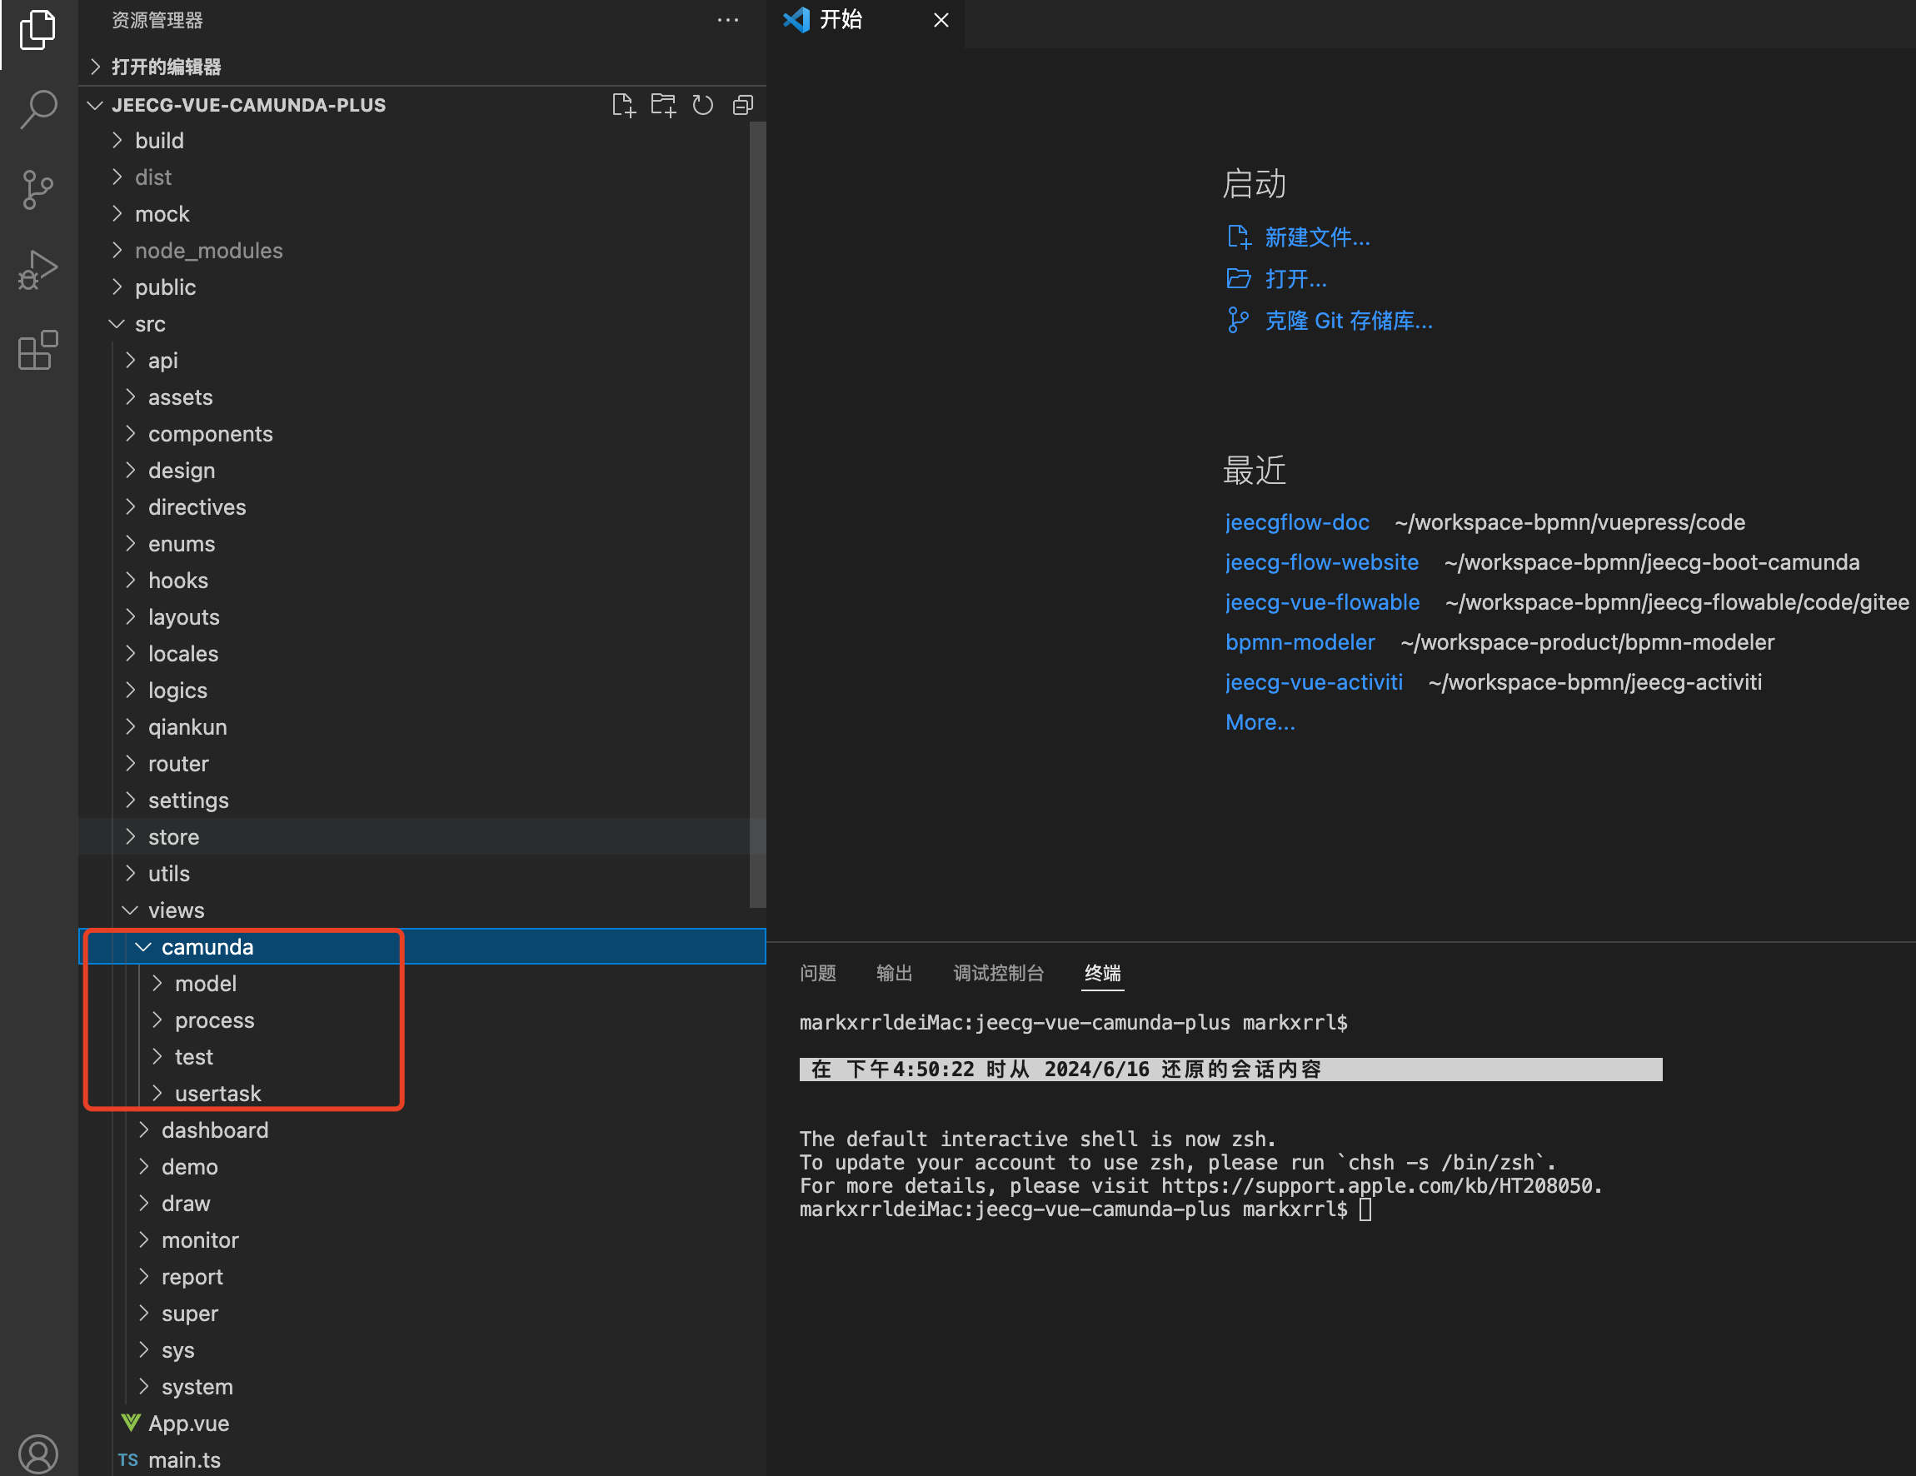Viewport: 1916px width, 1476px height.
Task: Click the 打开... link
Action: pos(1295,279)
